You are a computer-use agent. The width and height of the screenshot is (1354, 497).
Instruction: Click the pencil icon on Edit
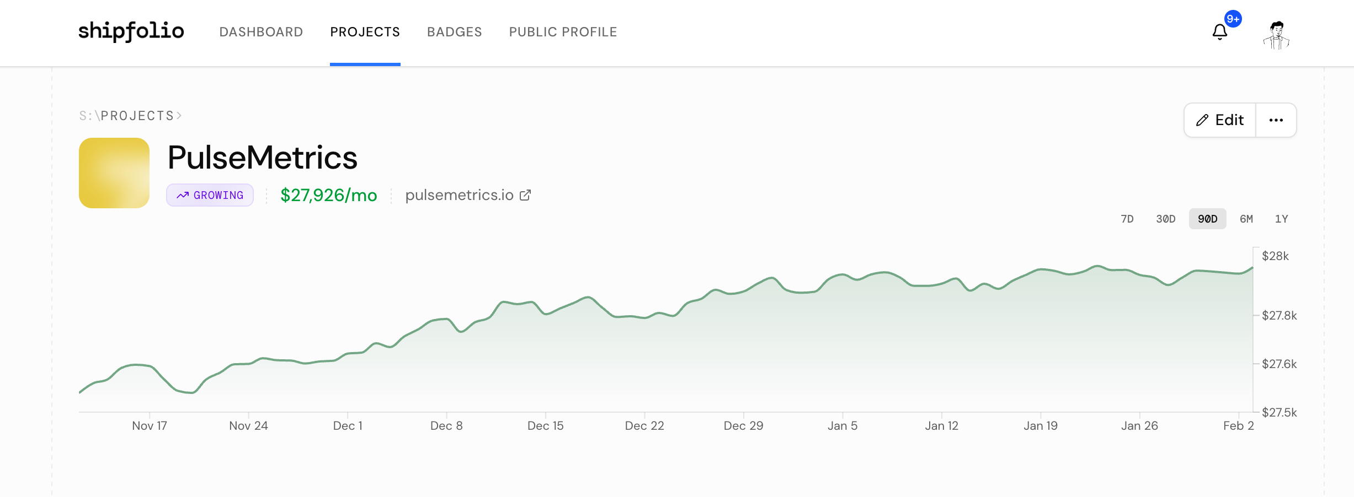pyautogui.click(x=1202, y=120)
